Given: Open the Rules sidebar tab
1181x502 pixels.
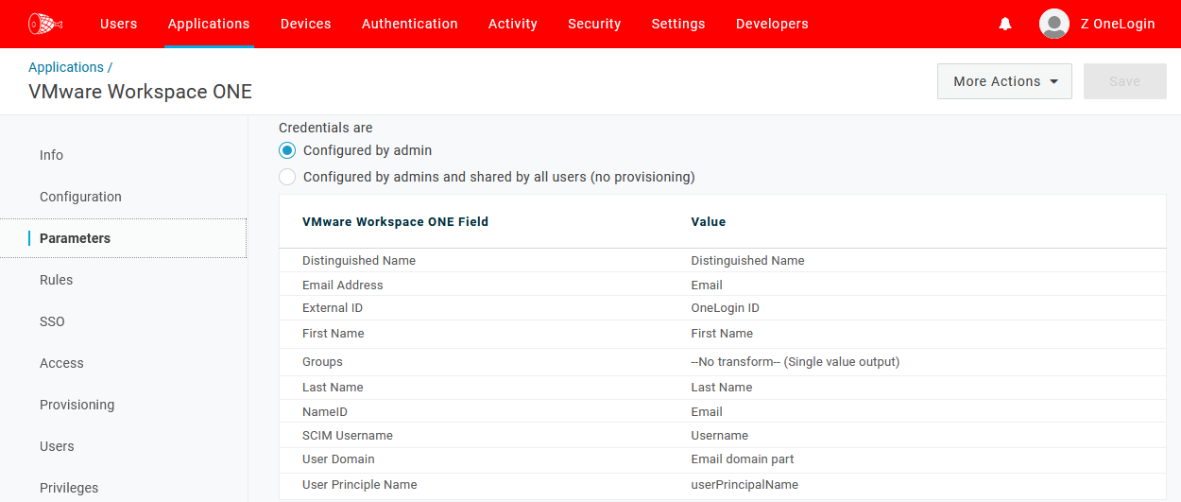Looking at the screenshot, I should pos(56,280).
